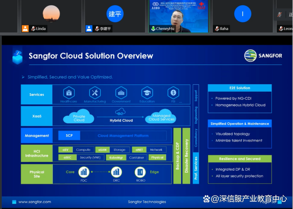Click the Managed Cloud Services shape
Image resolution: width=293 pixels, height=209 pixels.
[x=161, y=117]
